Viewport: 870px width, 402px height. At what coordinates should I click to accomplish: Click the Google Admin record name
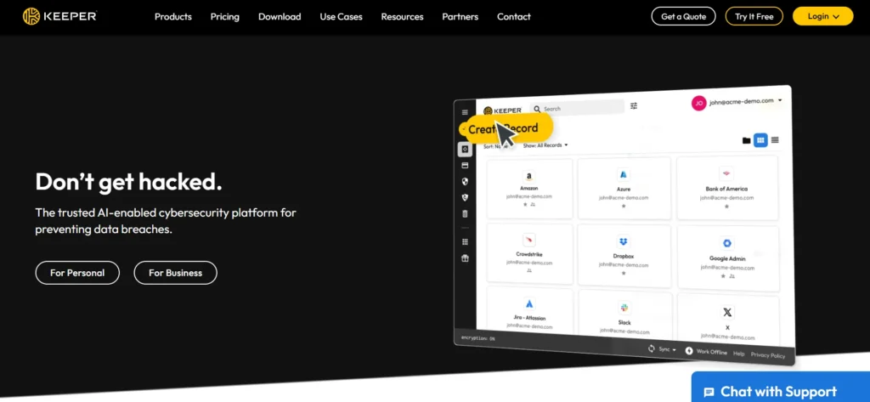pyautogui.click(x=727, y=258)
